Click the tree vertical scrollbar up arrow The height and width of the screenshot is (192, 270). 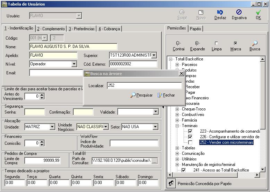pos(262,59)
